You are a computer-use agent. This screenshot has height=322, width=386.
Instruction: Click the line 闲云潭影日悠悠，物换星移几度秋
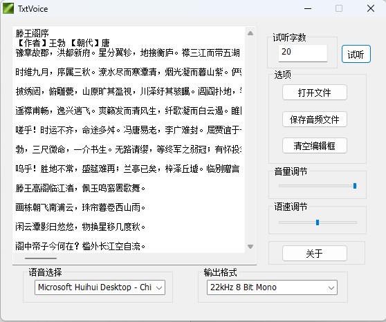[x=80, y=227]
